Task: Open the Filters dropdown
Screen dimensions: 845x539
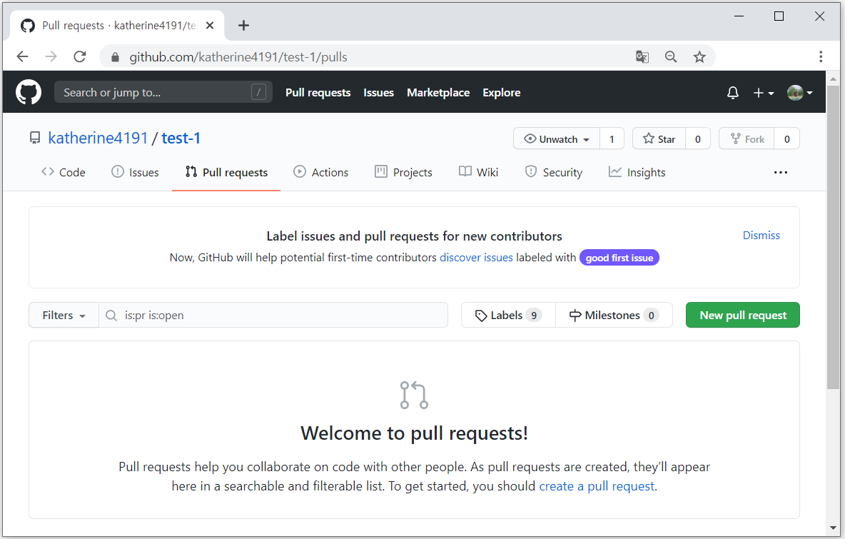Action: point(64,316)
